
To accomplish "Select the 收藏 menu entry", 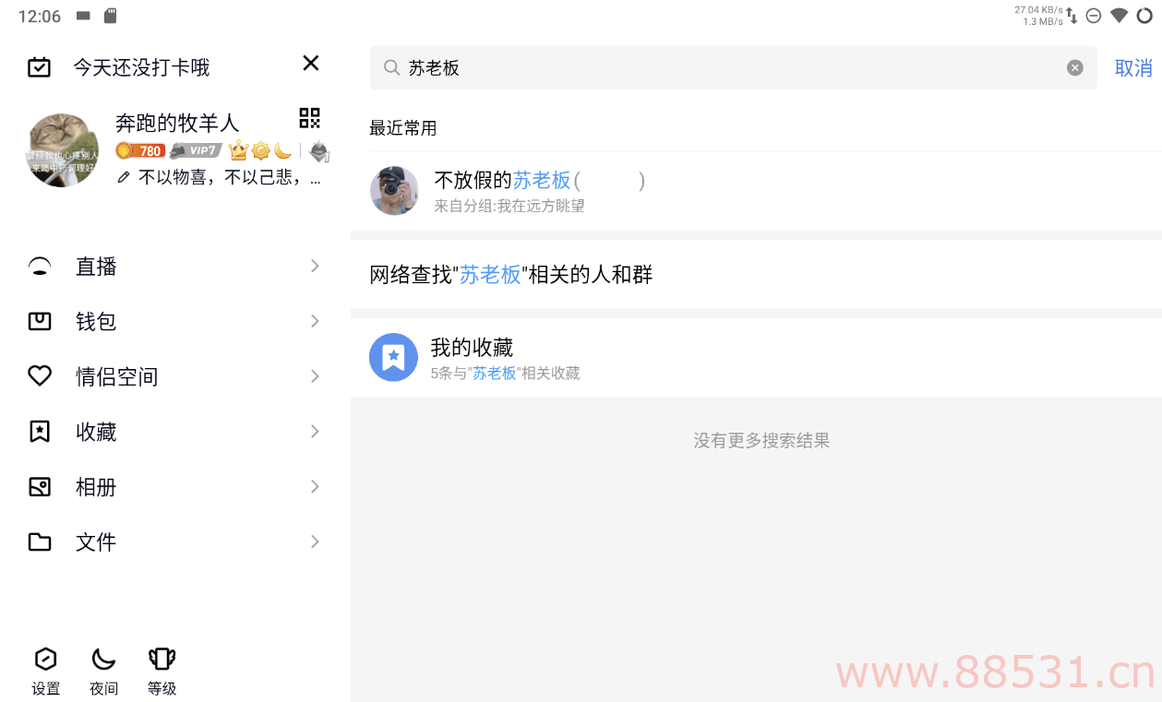I will tap(175, 432).
